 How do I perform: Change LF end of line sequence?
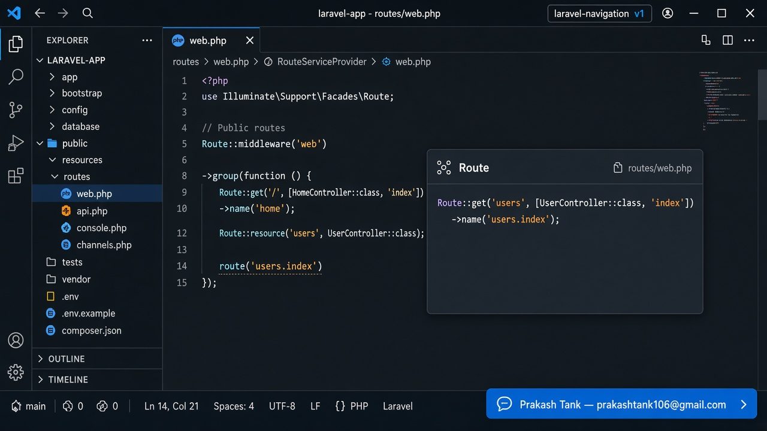pos(315,406)
